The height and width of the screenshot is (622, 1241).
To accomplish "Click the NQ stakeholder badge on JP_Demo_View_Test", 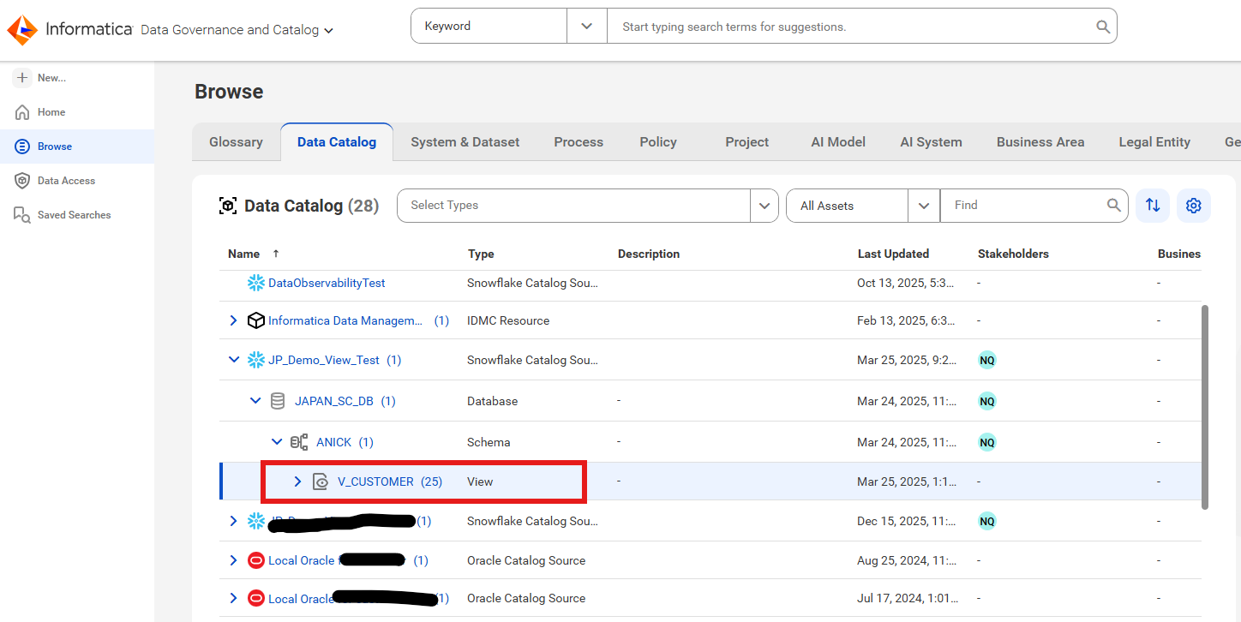I will 987,361.
